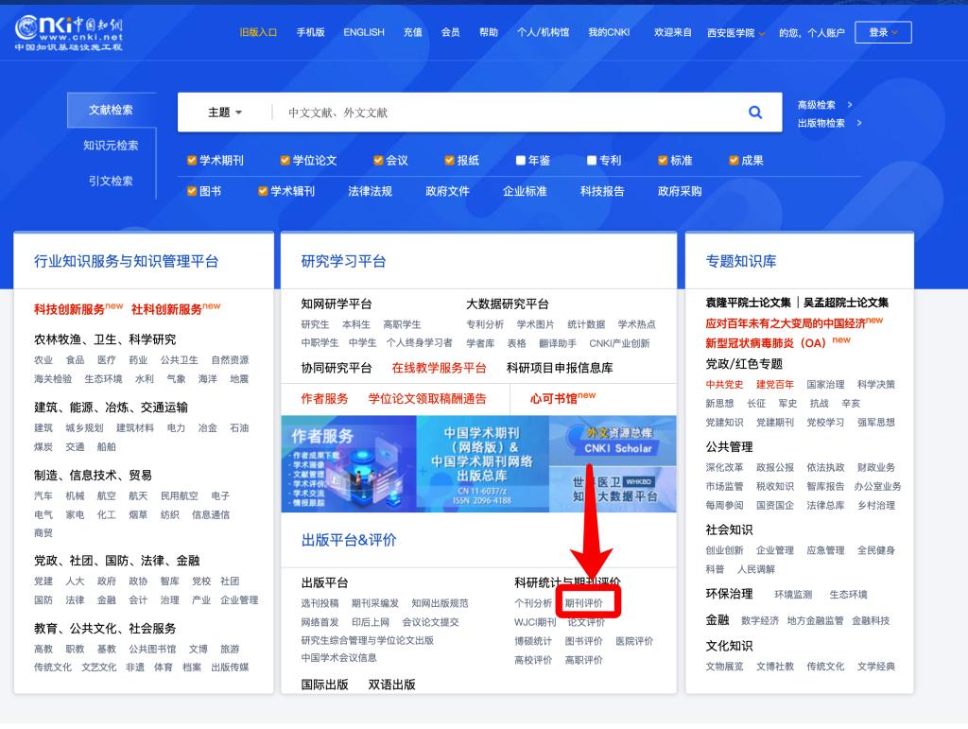Screen dimensions: 968x729
Task: Click the 社科创新服务 link
Action: (166, 309)
